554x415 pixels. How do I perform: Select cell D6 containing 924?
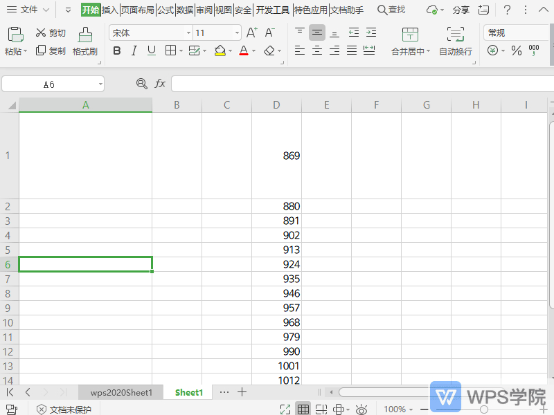(x=277, y=264)
